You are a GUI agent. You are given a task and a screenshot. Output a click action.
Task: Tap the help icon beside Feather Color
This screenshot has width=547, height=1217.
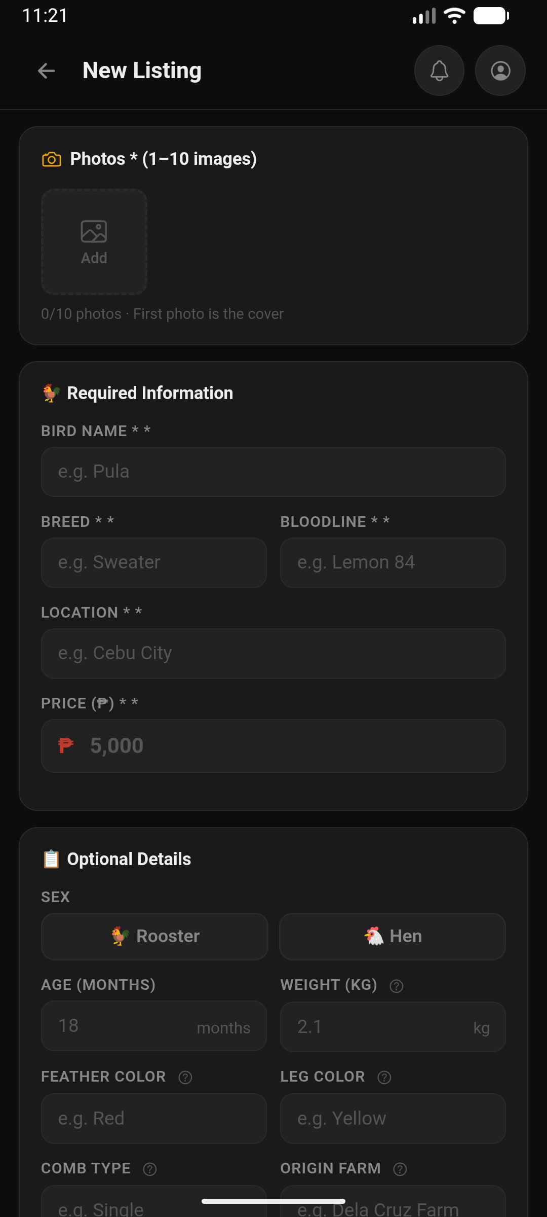pyautogui.click(x=184, y=1077)
